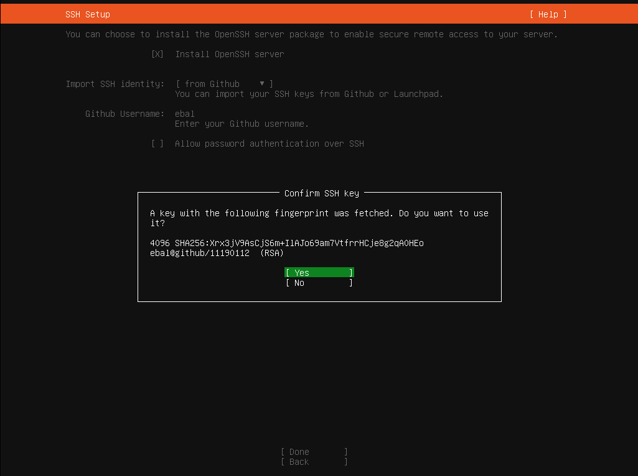Click the Github Username field showing ebal
638x476 pixels.
tap(184, 114)
